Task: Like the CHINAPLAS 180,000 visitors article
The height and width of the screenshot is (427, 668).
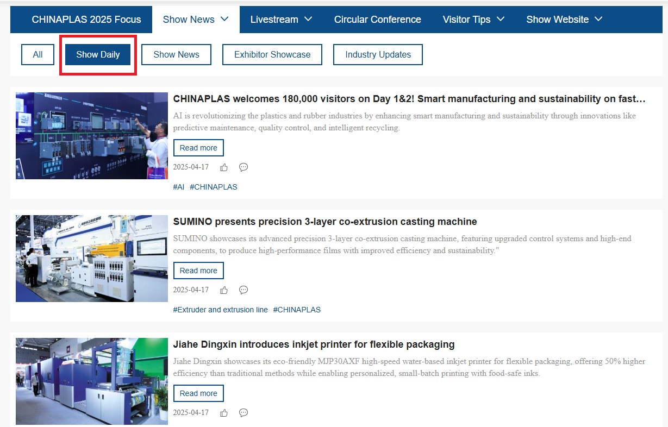Action: [224, 167]
